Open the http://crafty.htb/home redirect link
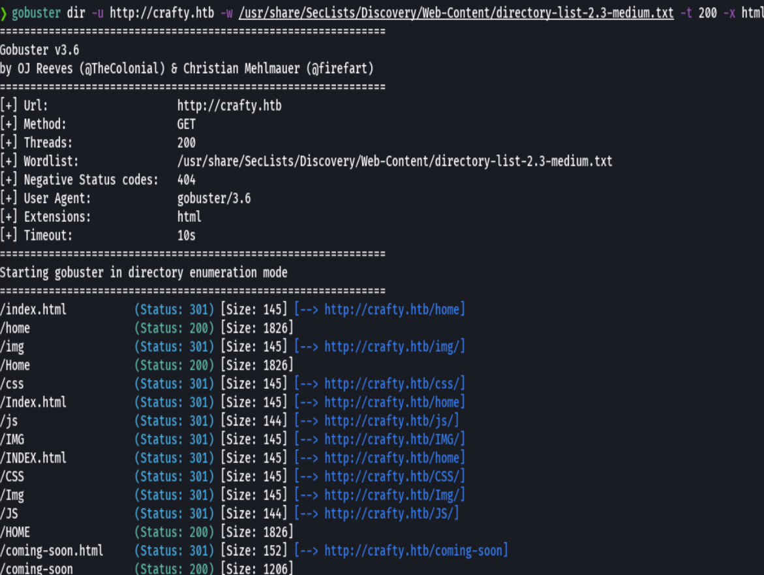 (392, 309)
